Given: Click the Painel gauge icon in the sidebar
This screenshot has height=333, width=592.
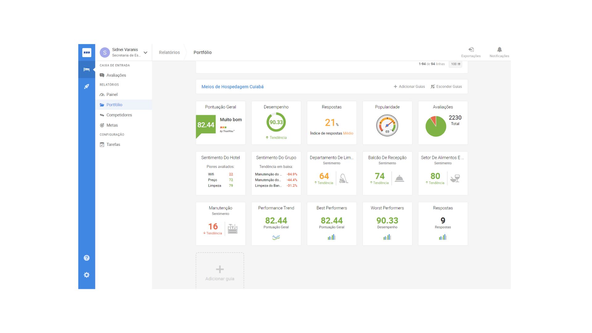Looking at the screenshot, I should (x=102, y=95).
